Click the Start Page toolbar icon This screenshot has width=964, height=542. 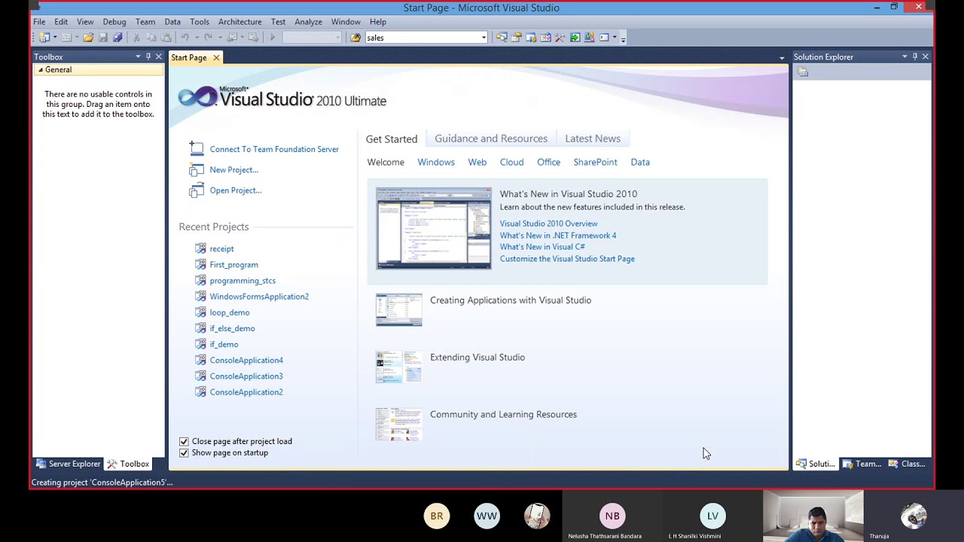[x=575, y=38]
